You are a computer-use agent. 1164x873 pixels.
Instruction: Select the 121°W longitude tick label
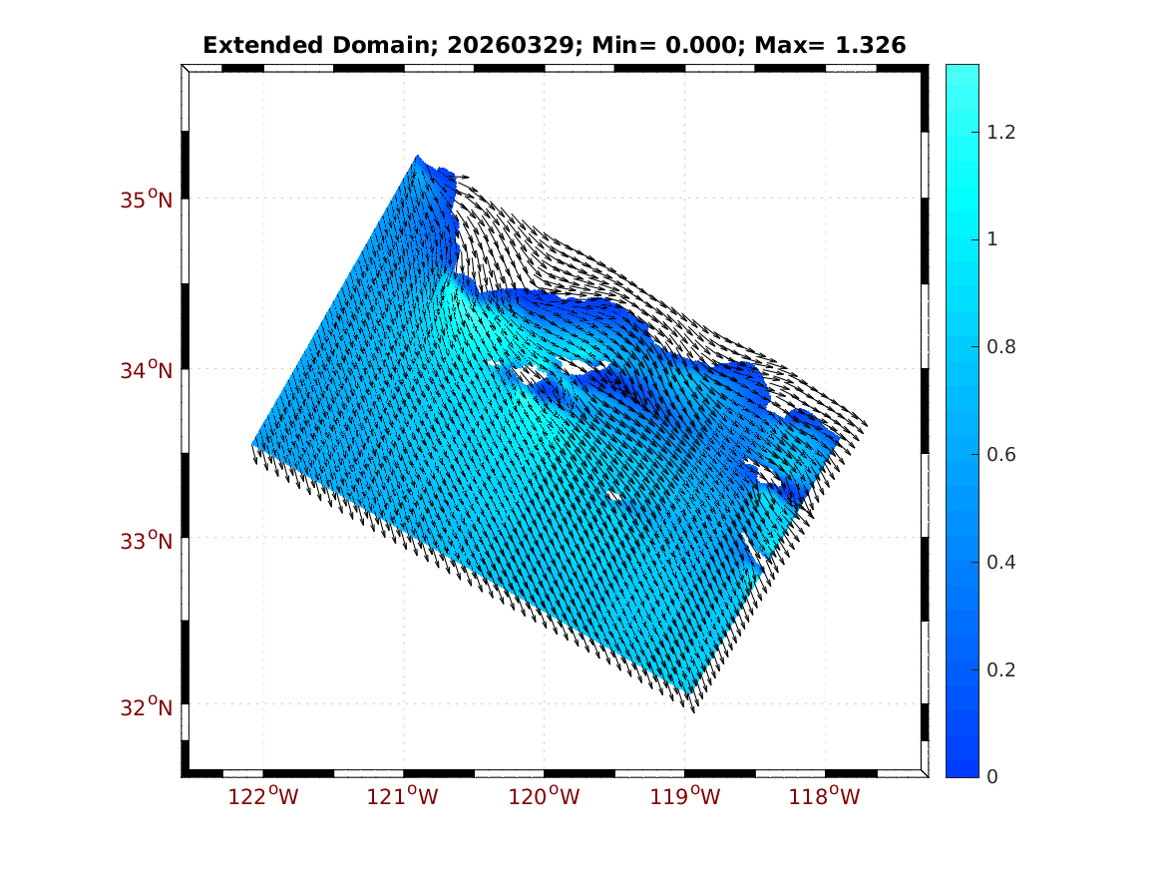pyautogui.click(x=403, y=797)
